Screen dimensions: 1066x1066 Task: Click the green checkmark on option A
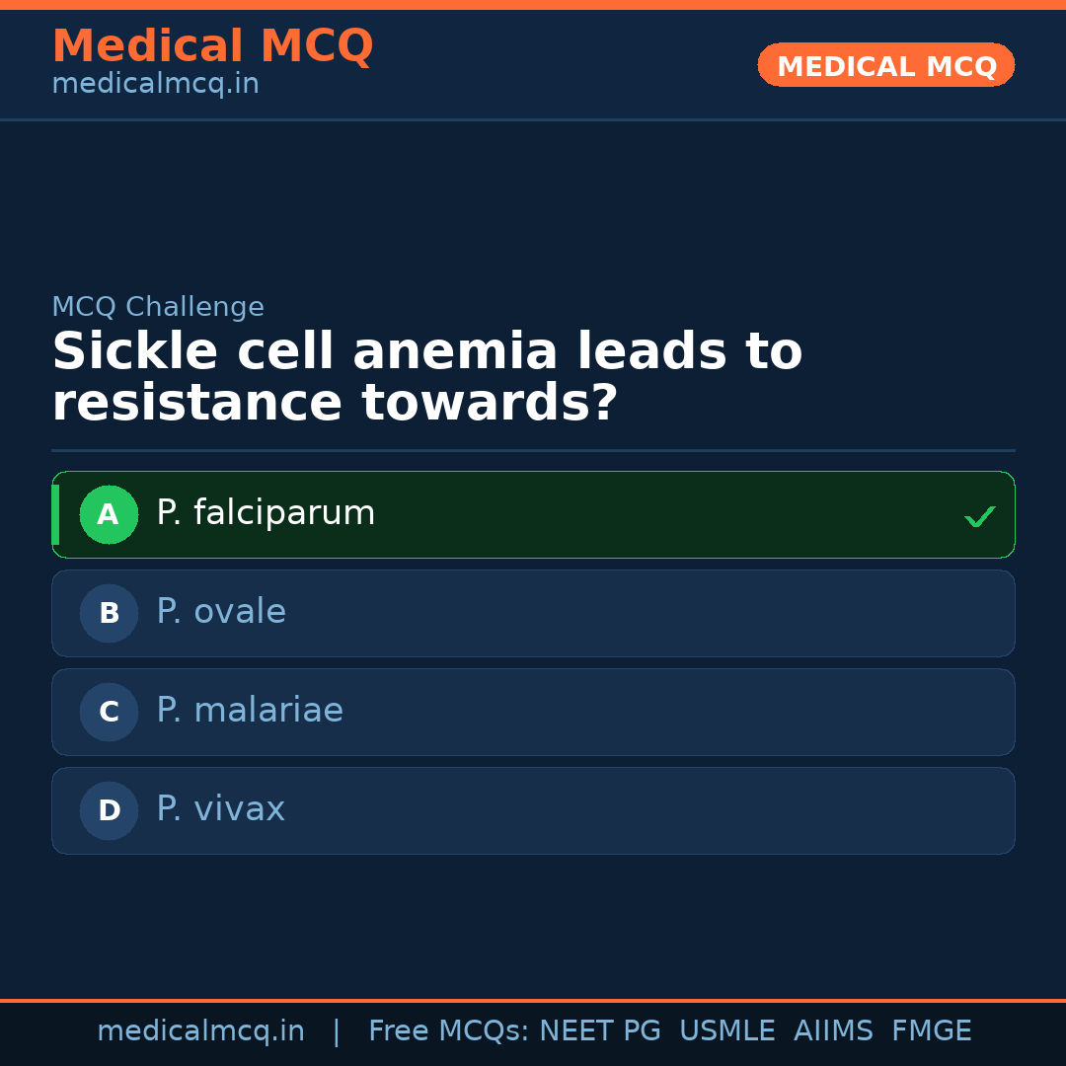pos(979,516)
